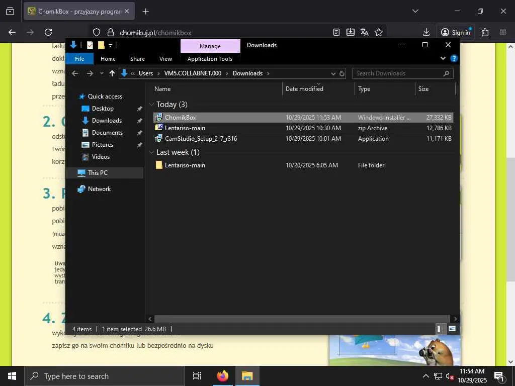Click the Firefox translate page icon
Viewport: 515px width, 386px height.
click(x=364, y=32)
